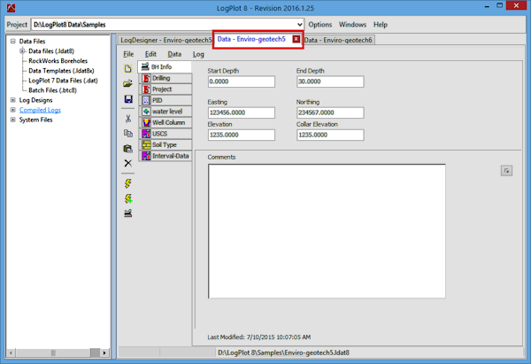Collapse the Data Files tree node
The width and height of the screenshot is (531, 364).
pos(12,42)
